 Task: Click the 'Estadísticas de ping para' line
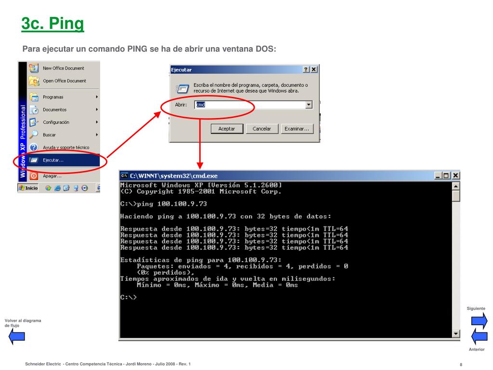tap(201, 260)
